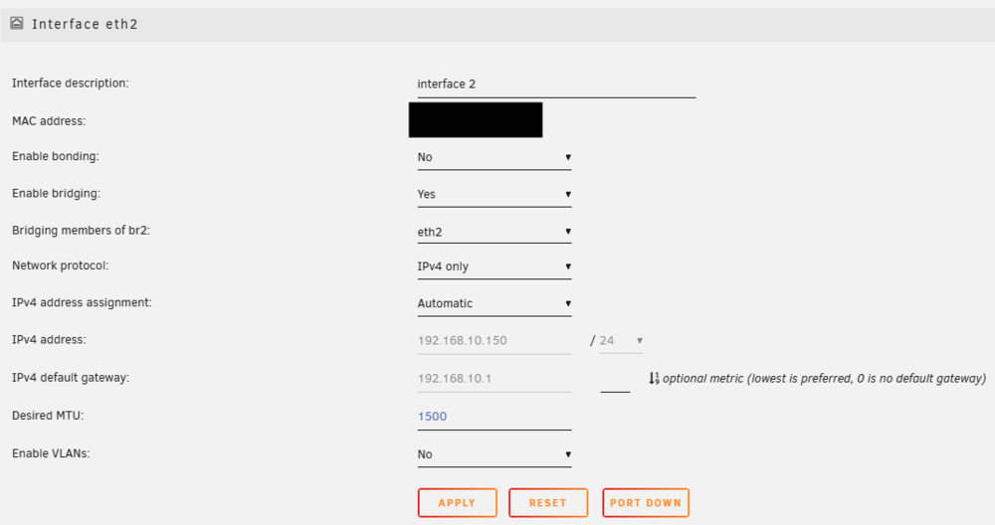Click the 'Network protocol:' label

click(61, 265)
